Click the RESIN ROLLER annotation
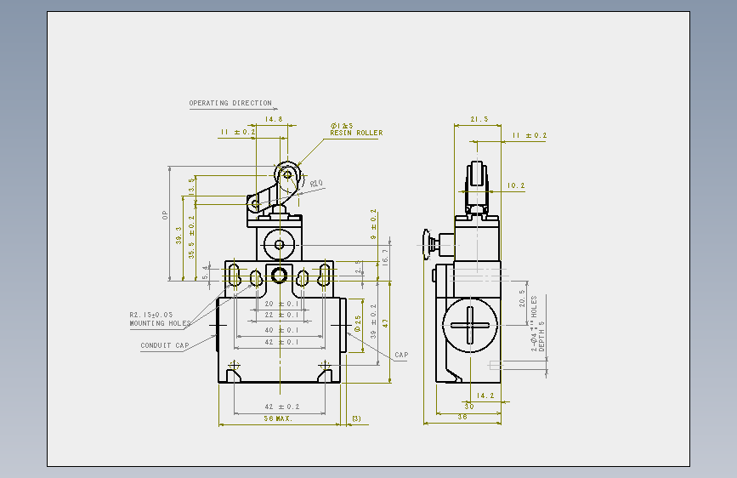This screenshot has width=737, height=478. [356, 134]
